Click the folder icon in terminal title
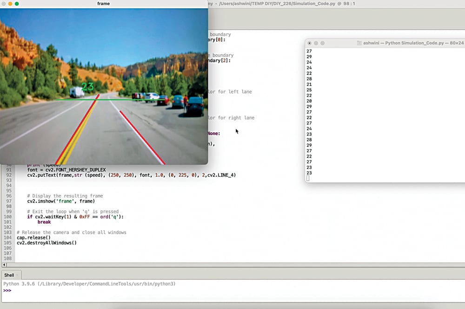This screenshot has width=465, height=309. click(359, 43)
